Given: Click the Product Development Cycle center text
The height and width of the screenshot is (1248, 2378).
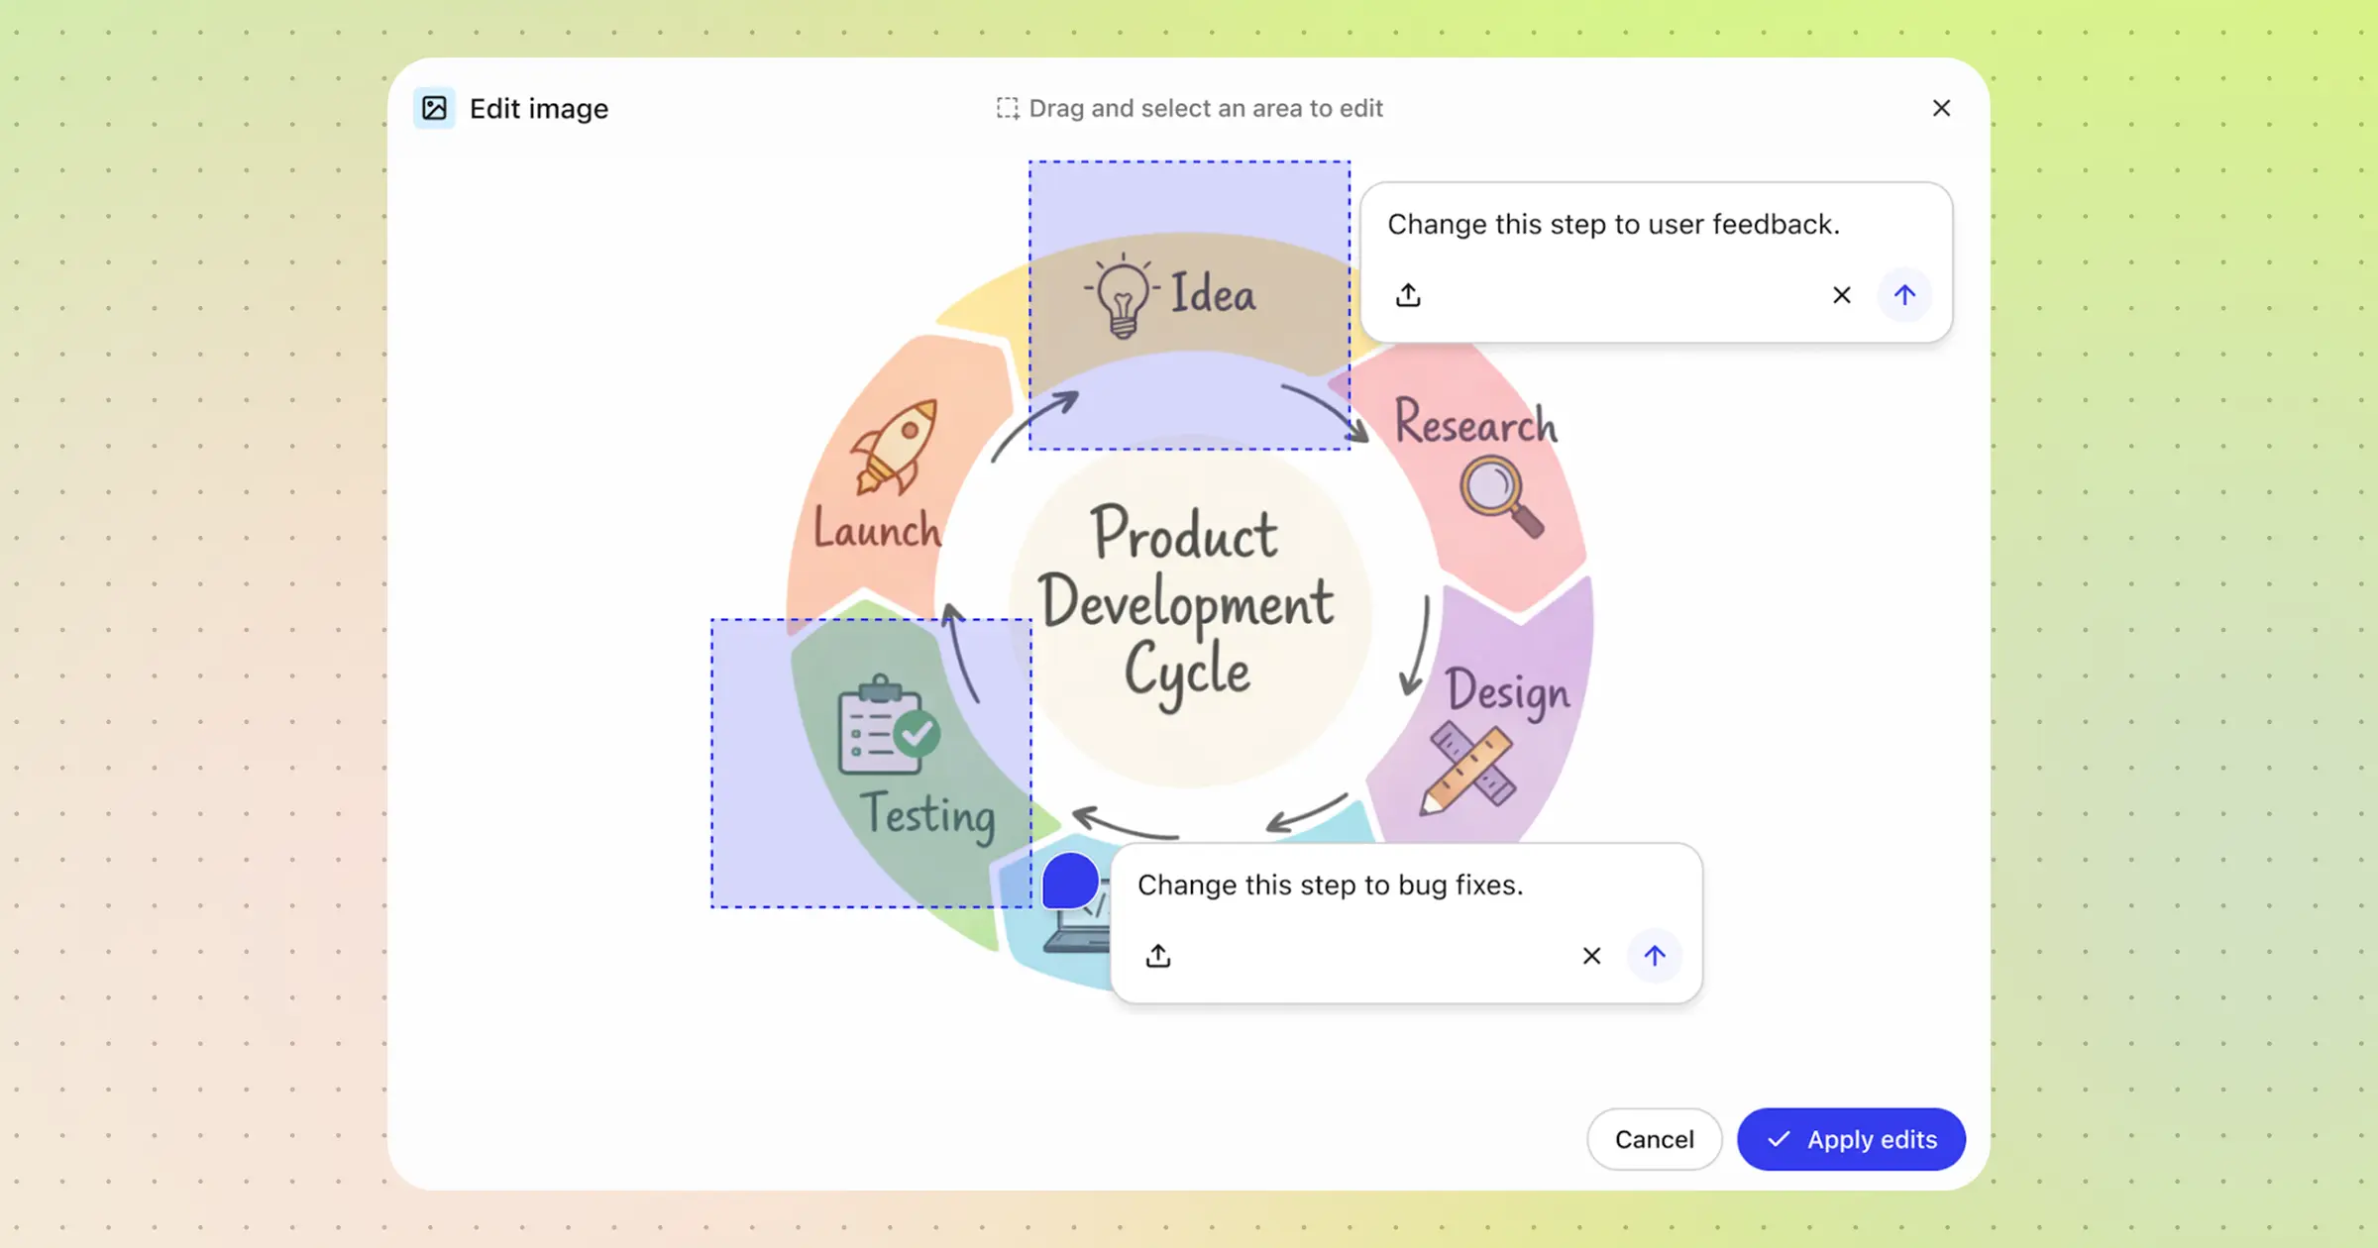Looking at the screenshot, I should (1186, 602).
